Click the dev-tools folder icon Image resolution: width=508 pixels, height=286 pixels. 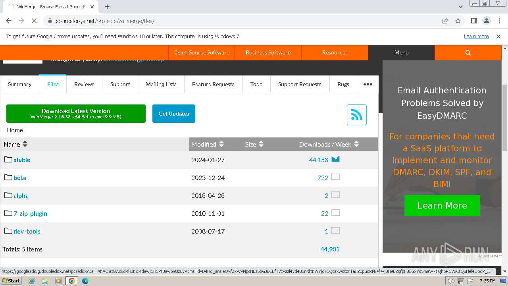pos(8,231)
